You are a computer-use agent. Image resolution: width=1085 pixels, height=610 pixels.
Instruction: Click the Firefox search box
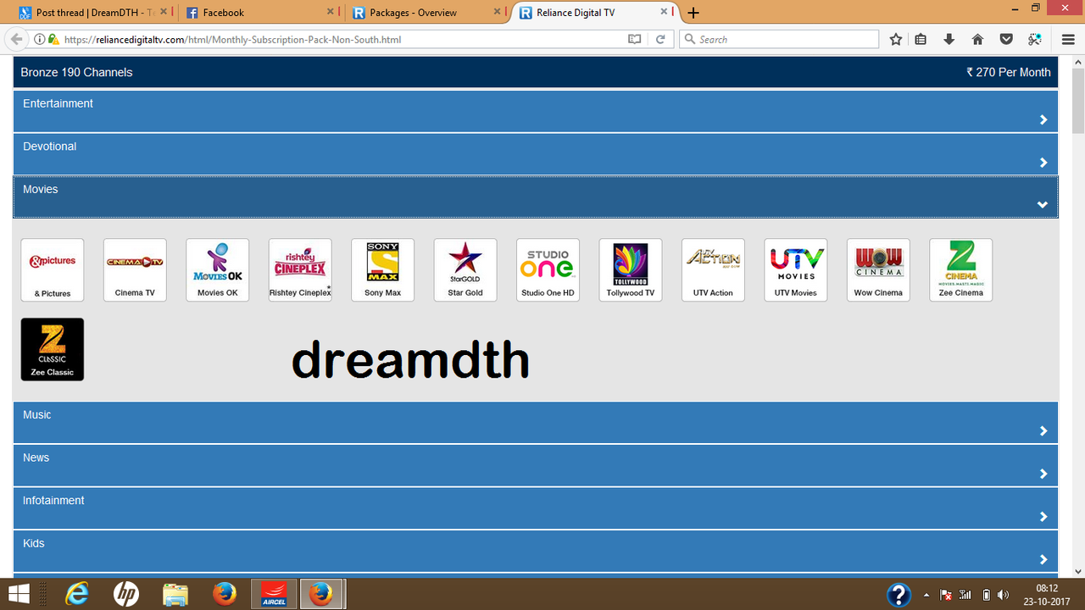click(779, 39)
